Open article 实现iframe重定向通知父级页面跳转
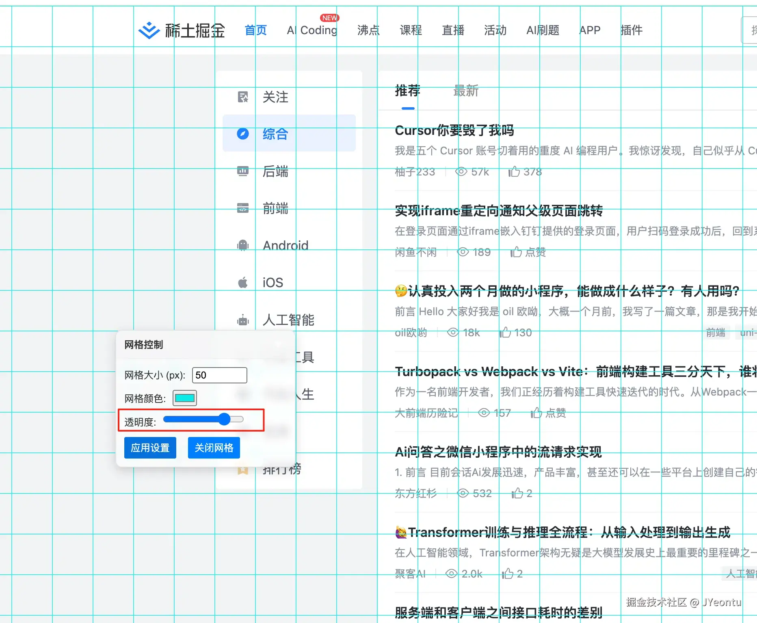The width and height of the screenshot is (757, 623). point(499,211)
